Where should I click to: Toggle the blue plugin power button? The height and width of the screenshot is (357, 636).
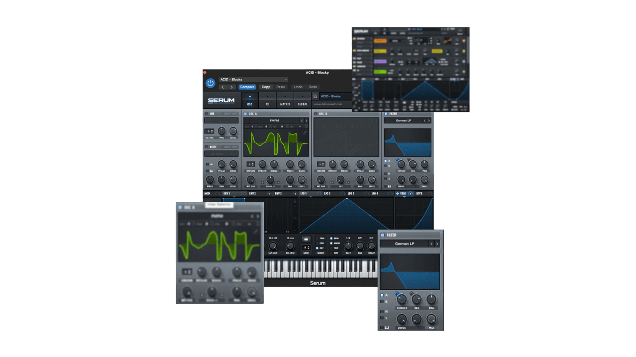[210, 83]
